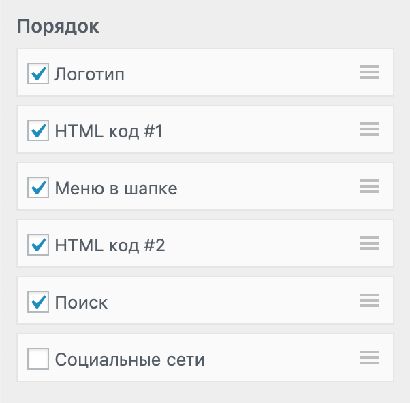Screen dimensions: 410x403
Task: Click the HTML код #1 label
Action: [109, 131]
